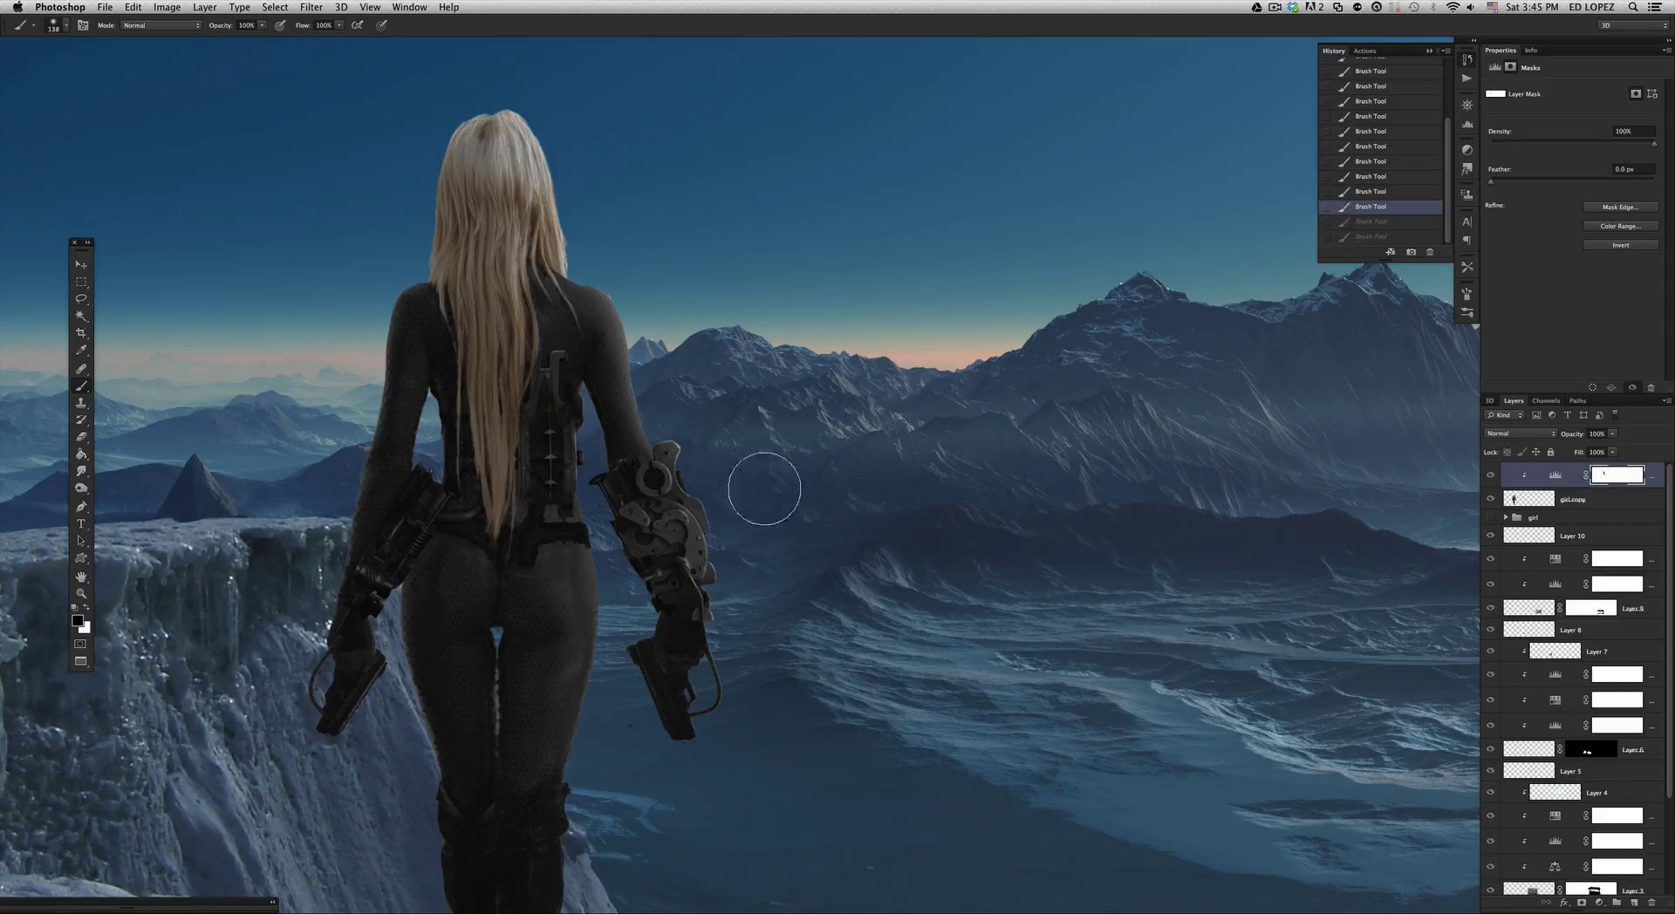Viewport: 1675px width, 914px height.
Task: Select the Clone Stamp tool
Action: pos(81,402)
